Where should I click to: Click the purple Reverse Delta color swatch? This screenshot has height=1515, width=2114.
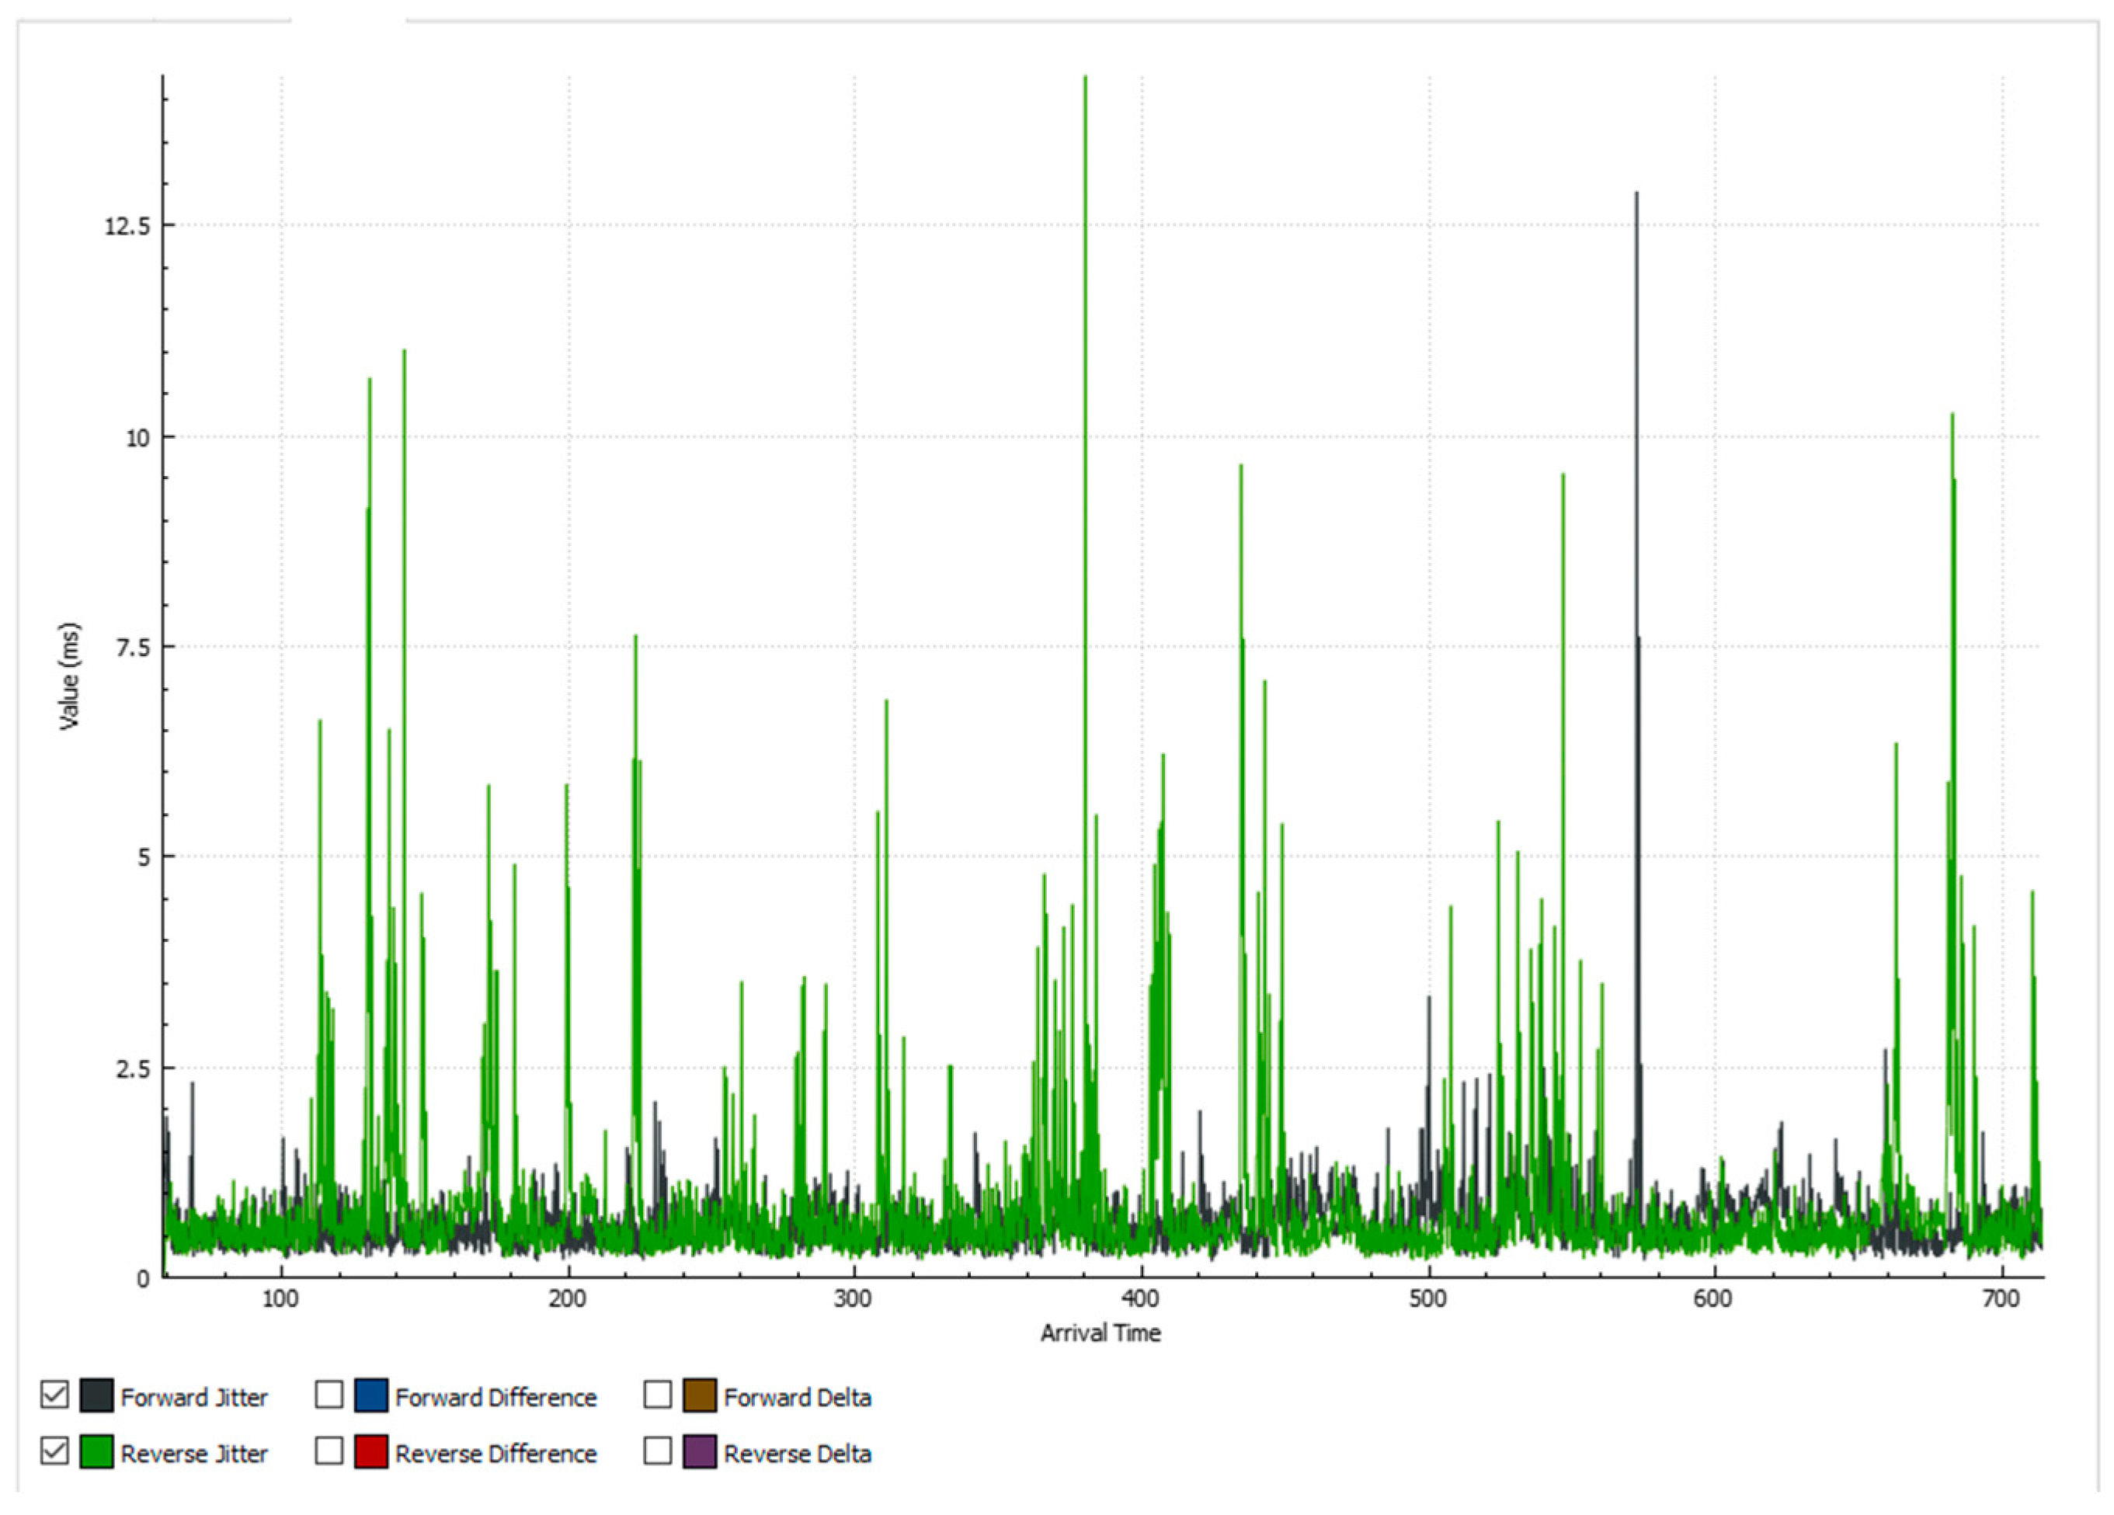pos(700,1451)
